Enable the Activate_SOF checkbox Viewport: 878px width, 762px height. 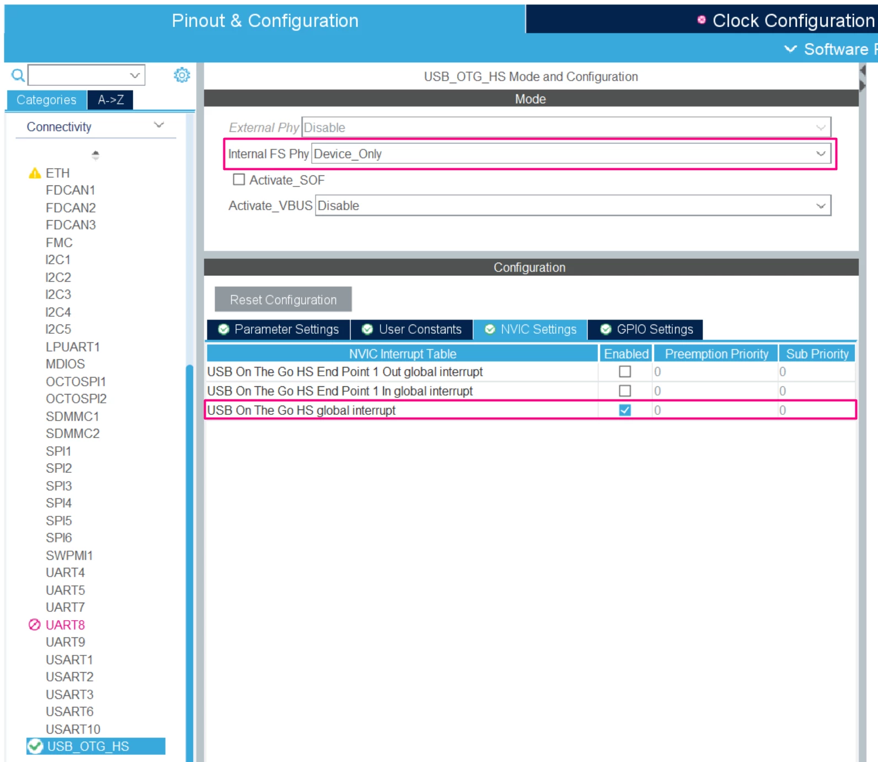239,179
